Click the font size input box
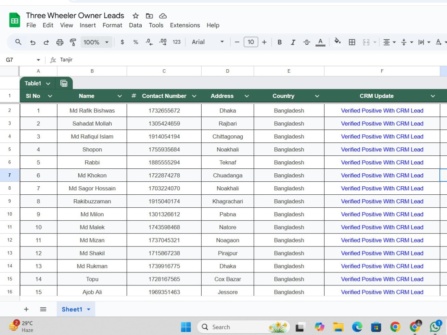Image resolution: width=447 pixels, height=335 pixels. click(251, 42)
